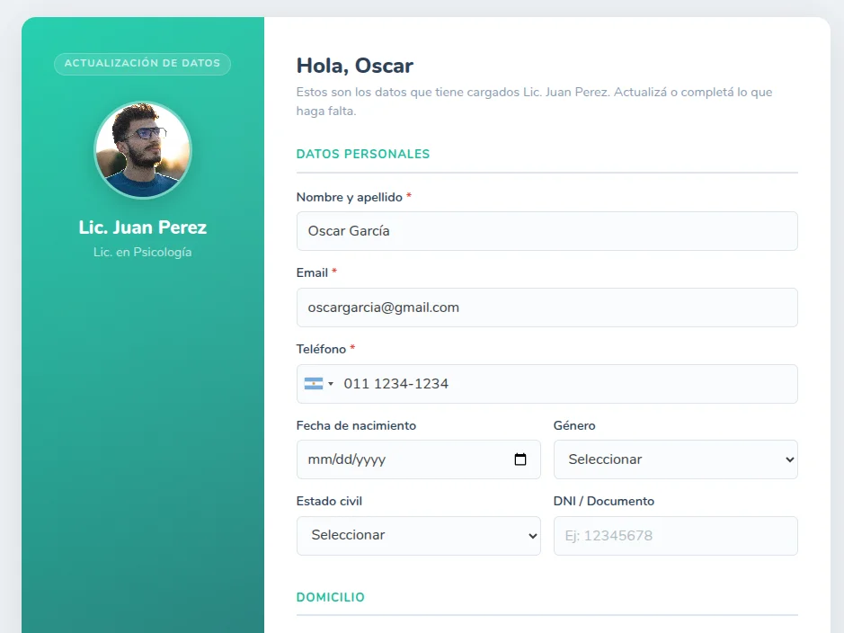The height and width of the screenshot is (633, 844).
Task: Click the Email input with oscargarcia@gmail.com
Action: (x=546, y=308)
